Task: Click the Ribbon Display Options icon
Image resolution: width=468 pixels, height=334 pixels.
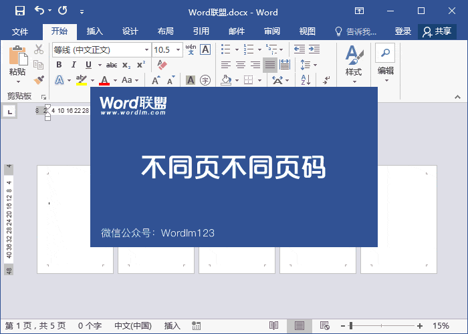Action: (x=360, y=11)
